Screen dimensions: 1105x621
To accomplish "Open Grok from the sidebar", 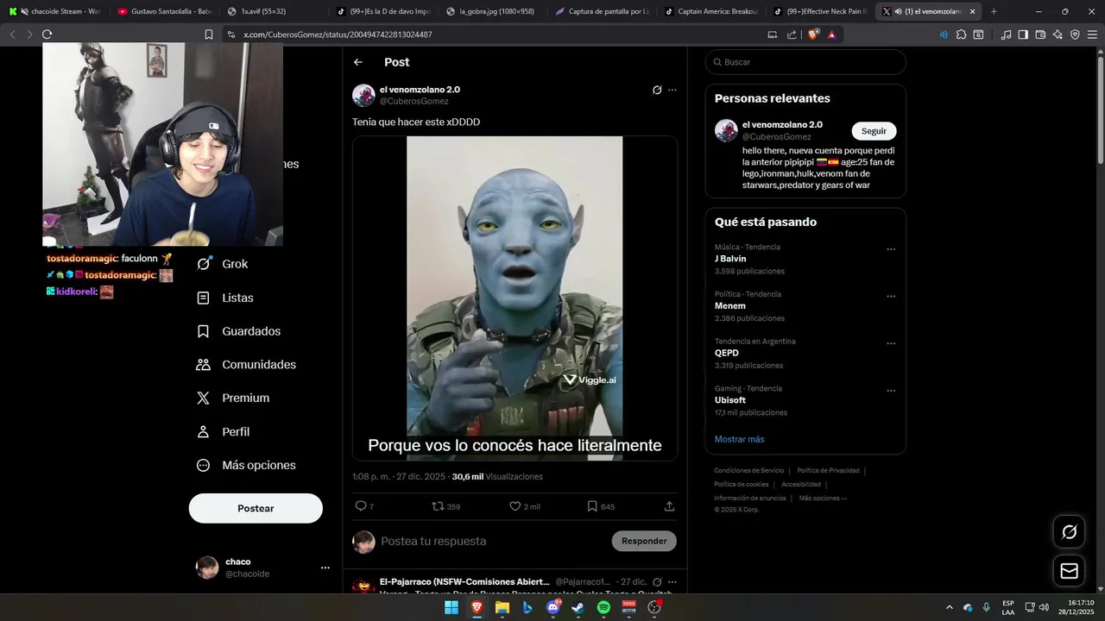I will click(x=223, y=264).
